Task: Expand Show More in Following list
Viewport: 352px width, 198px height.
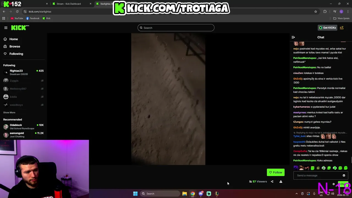Action: tap(9, 112)
